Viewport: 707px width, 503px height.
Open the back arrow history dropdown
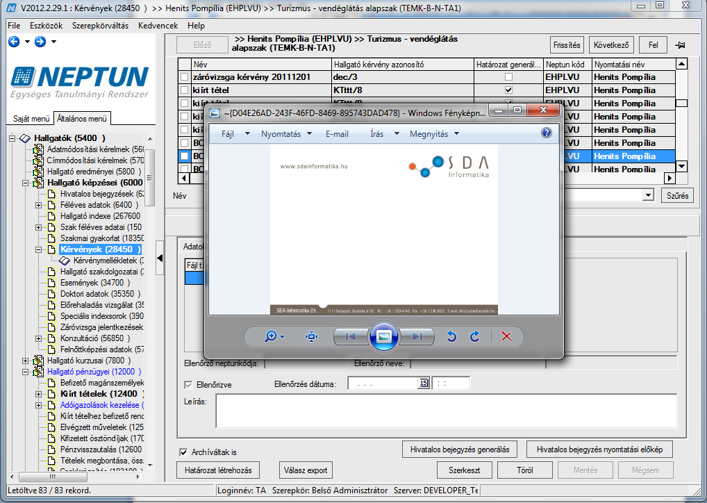click(27, 42)
